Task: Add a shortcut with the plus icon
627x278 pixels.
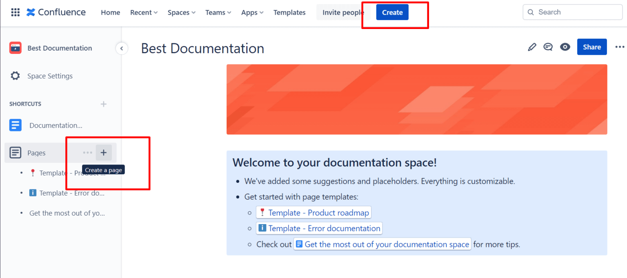Action: (104, 104)
